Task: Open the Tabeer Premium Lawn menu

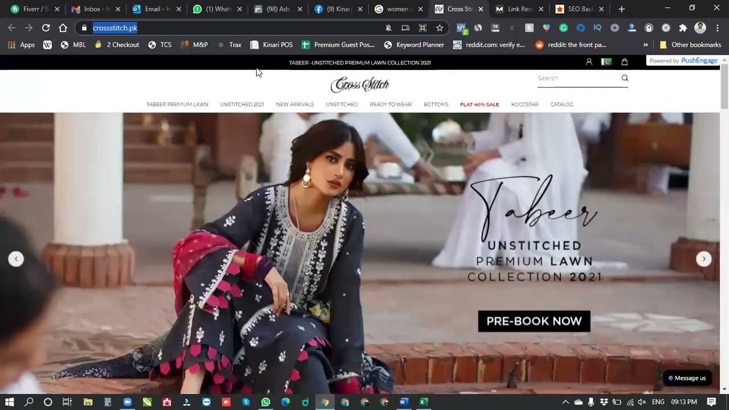Action: coord(177,104)
